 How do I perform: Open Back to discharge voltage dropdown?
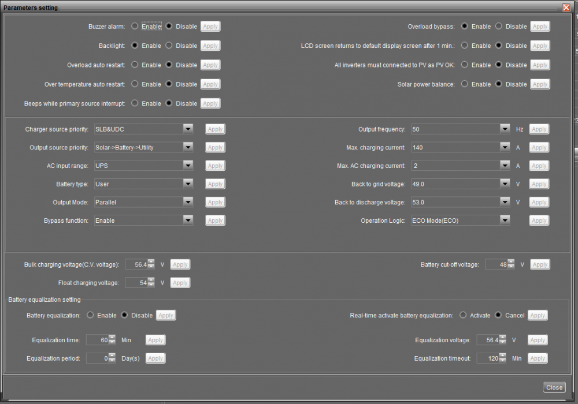pos(505,202)
